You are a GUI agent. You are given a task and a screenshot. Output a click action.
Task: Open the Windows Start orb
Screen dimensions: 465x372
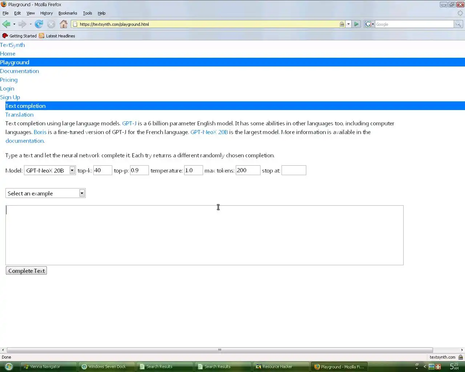point(9,367)
